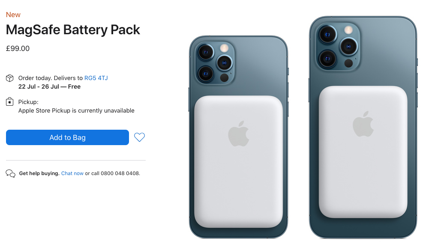Click the orange New label
This screenshot has height=247, width=426.
tap(13, 15)
